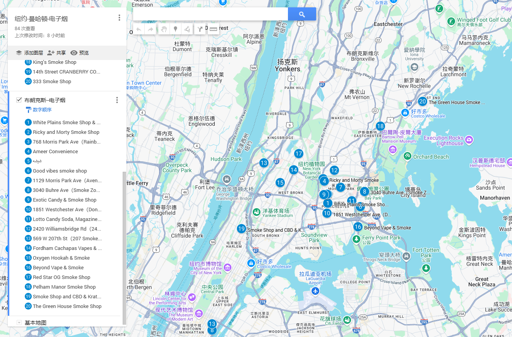Select the draw line tool
The image size is (512, 337).
tap(187, 29)
